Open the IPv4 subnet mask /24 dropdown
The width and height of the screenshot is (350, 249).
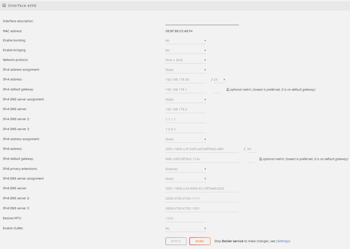(219, 80)
